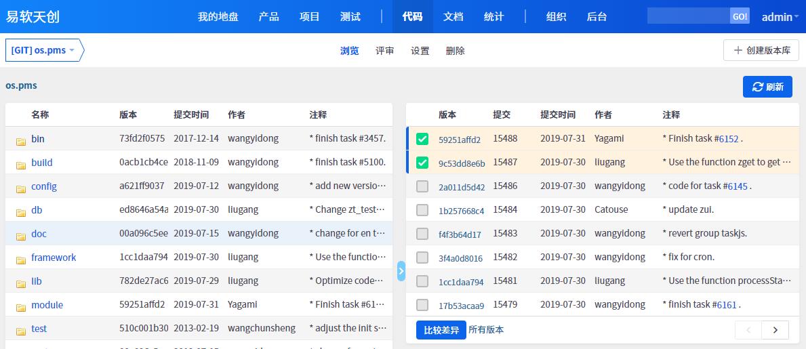806x349 pixels.
Task: Click the GO! search button
Action: point(740,16)
